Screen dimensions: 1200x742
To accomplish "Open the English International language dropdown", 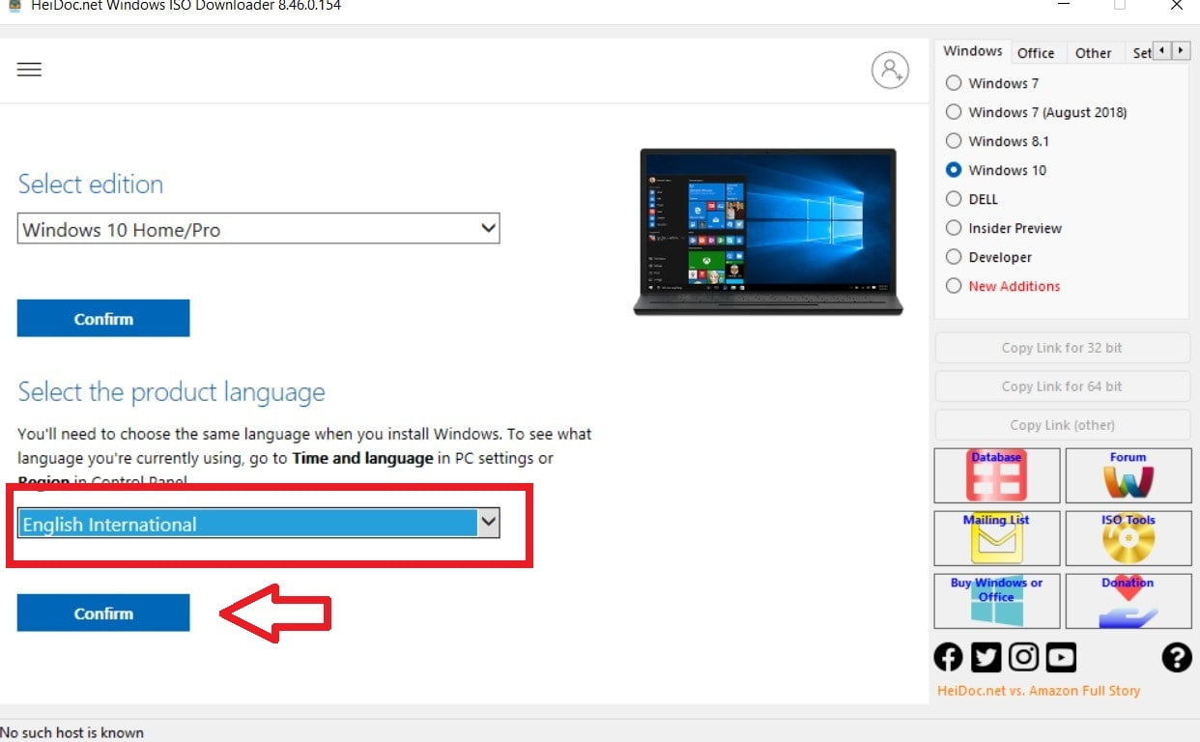I will click(258, 524).
